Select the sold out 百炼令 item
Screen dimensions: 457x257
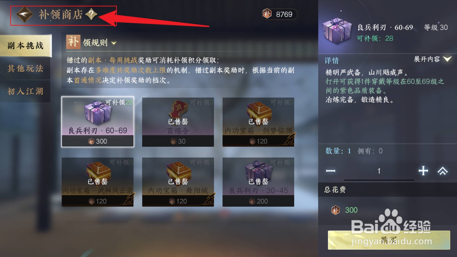[178, 122]
